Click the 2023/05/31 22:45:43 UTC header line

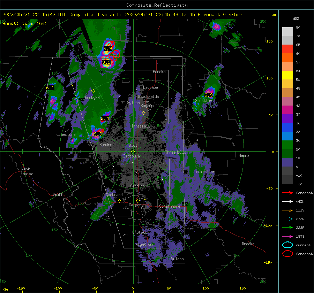point(122,15)
